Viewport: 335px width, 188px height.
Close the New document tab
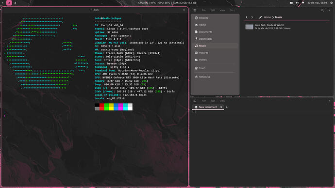(x=221, y=107)
